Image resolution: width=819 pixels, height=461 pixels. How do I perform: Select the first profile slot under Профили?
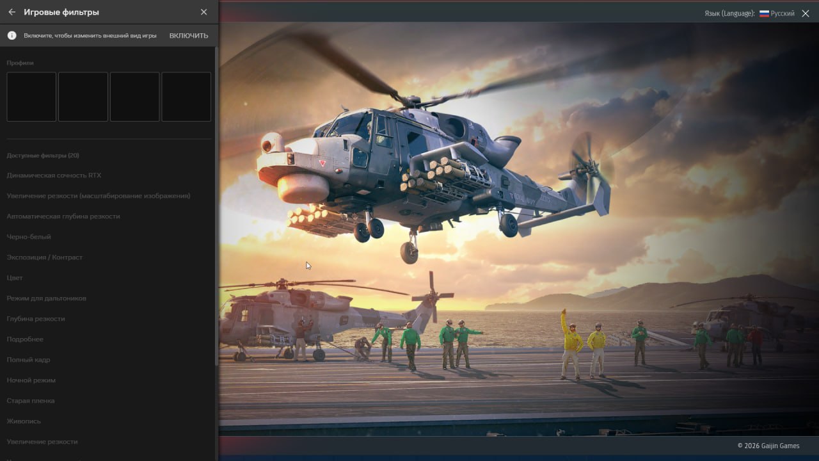[x=31, y=97]
